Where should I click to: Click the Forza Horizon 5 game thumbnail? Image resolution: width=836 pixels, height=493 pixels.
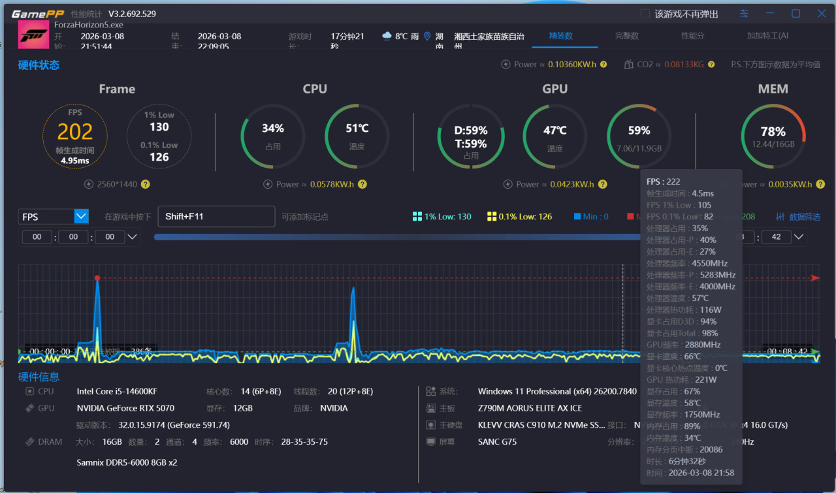pyautogui.click(x=33, y=35)
